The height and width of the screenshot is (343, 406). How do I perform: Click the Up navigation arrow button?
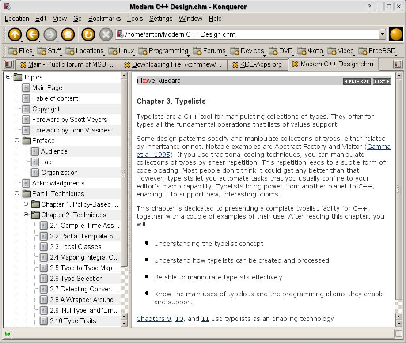point(15,34)
